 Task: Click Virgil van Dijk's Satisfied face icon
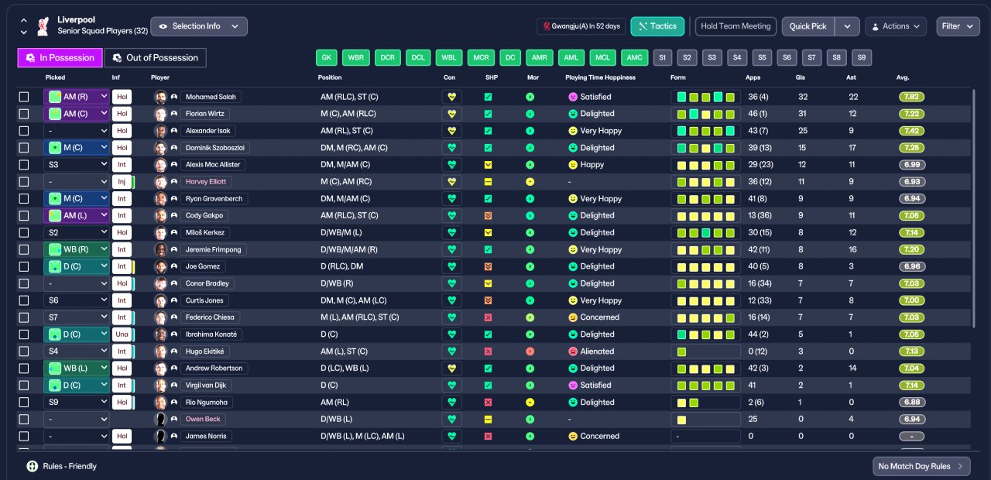point(572,385)
